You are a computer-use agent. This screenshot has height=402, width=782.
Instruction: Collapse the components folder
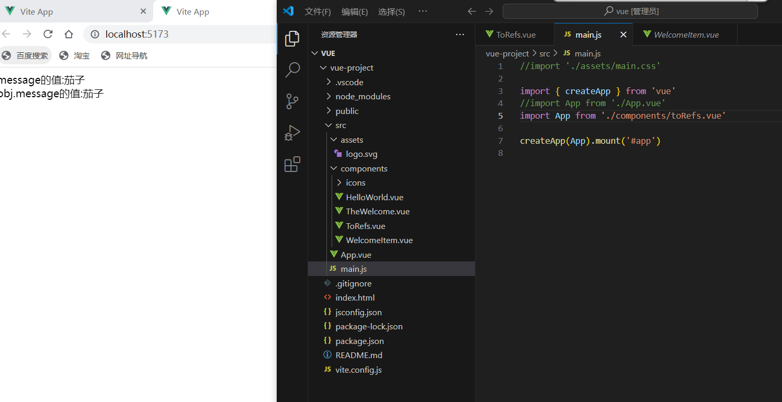[x=334, y=168]
